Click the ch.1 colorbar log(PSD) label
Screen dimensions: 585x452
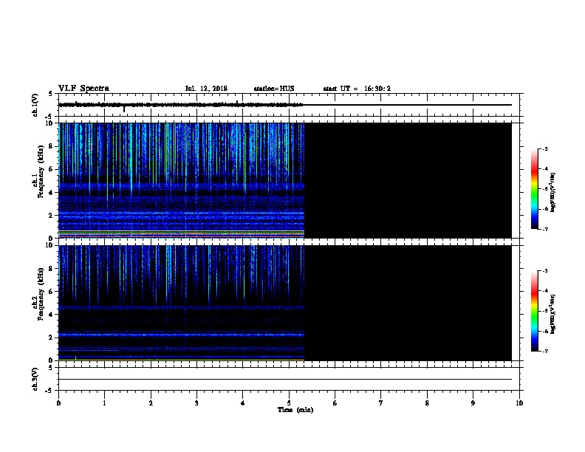pyautogui.click(x=552, y=192)
